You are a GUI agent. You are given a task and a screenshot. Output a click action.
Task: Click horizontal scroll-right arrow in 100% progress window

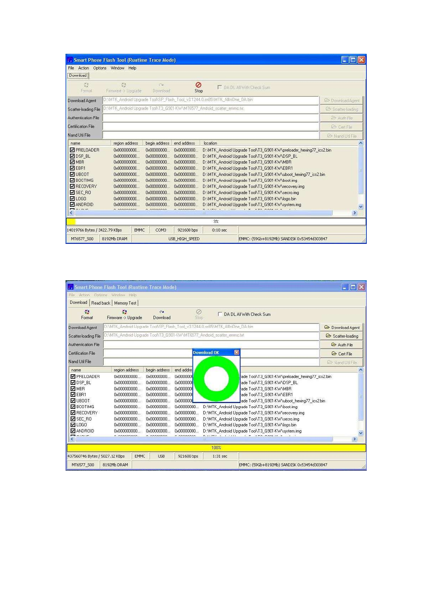click(x=354, y=439)
